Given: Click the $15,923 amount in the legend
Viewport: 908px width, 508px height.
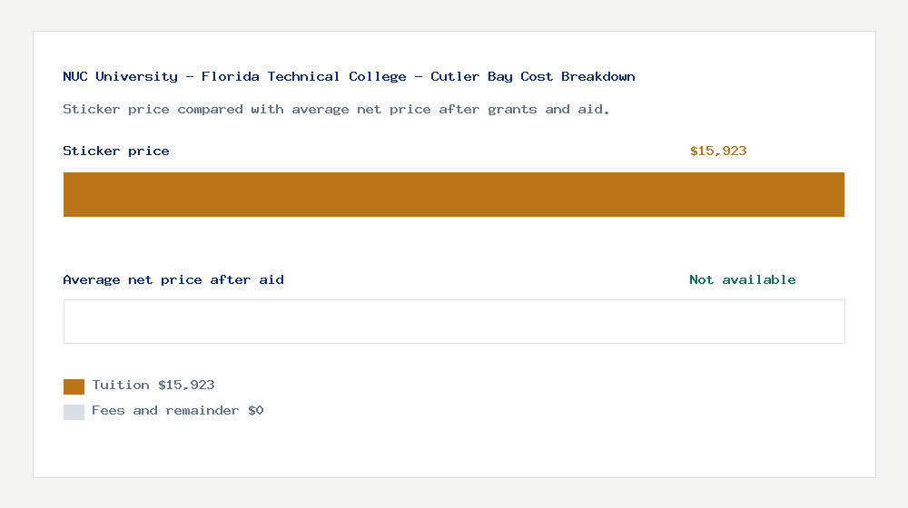Looking at the screenshot, I should [x=186, y=386].
